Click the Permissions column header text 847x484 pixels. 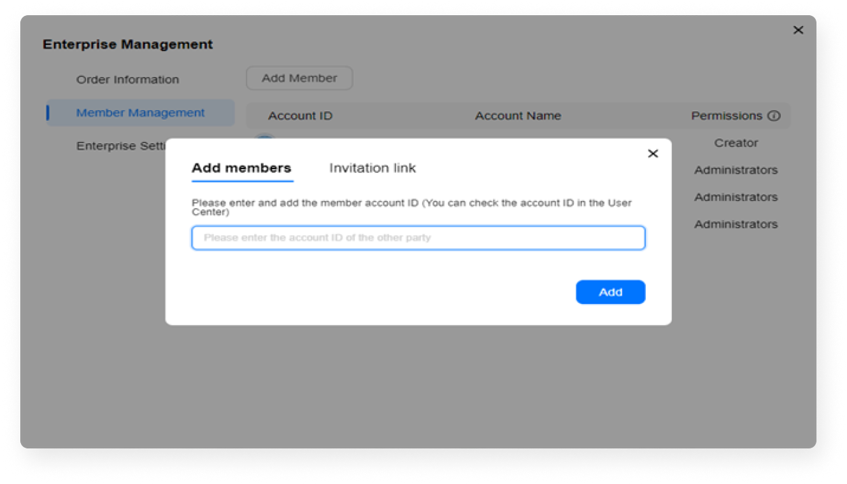(727, 116)
